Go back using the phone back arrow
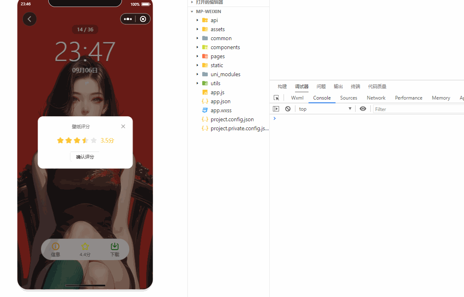This screenshot has height=297, width=464. coord(29,19)
